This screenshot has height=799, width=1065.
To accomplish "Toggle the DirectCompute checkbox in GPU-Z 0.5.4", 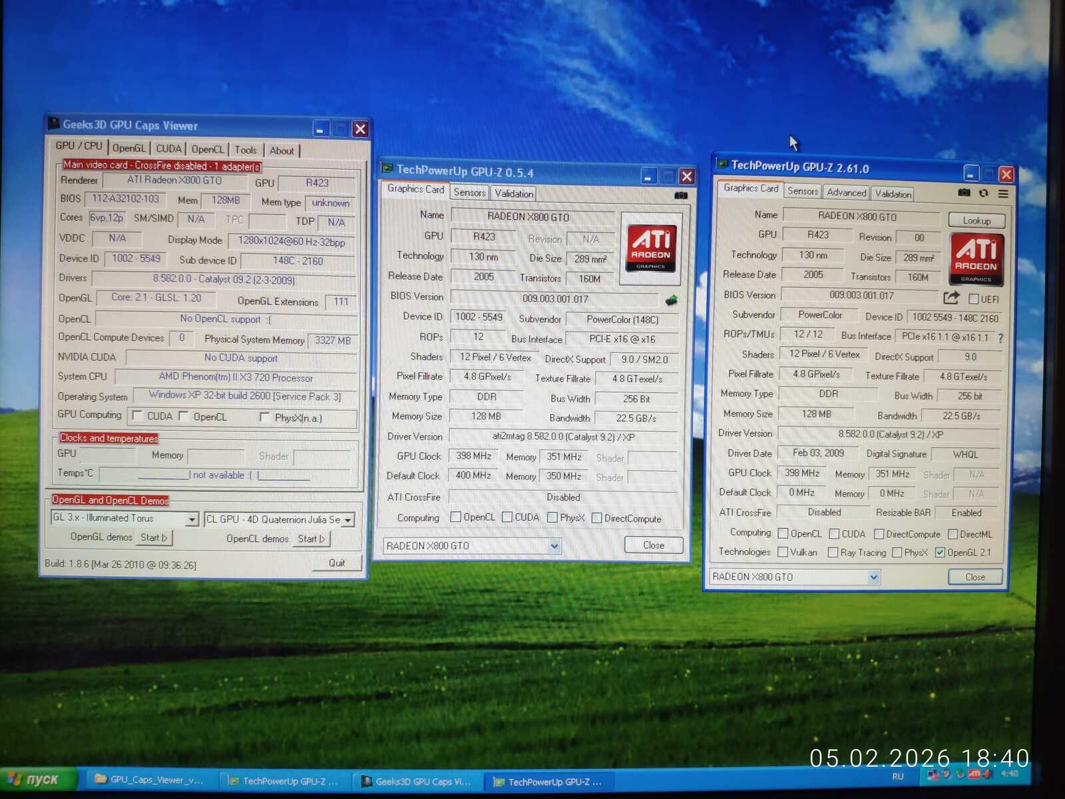I will pos(597,518).
